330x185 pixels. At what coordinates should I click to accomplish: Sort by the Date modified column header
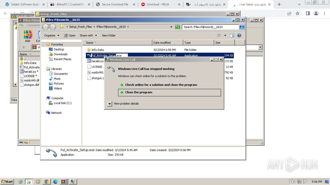tap(168, 43)
